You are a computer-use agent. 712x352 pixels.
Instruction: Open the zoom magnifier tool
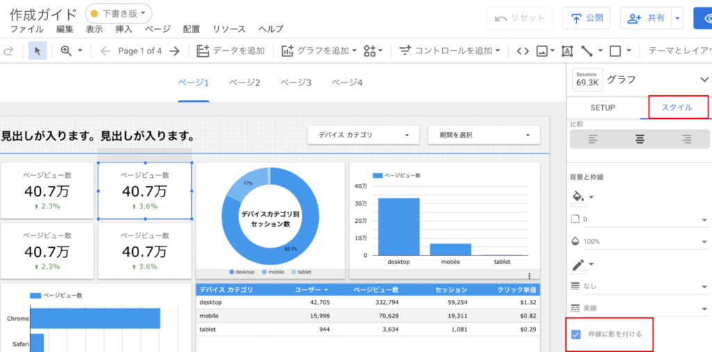click(66, 51)
